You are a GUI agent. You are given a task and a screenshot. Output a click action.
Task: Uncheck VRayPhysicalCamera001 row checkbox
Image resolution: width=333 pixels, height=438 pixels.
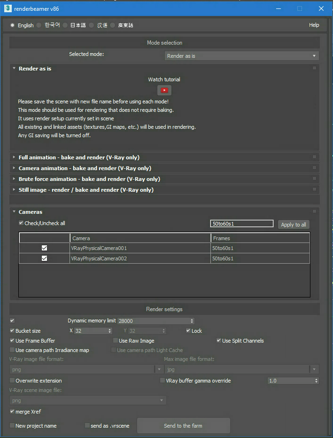[44, 248]
